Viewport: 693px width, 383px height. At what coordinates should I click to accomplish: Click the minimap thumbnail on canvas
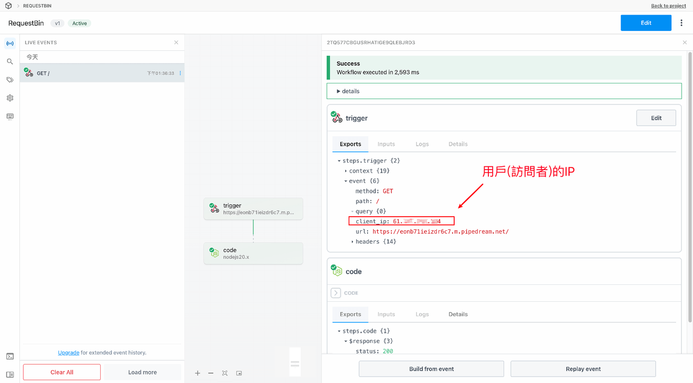tap(295, 362)
